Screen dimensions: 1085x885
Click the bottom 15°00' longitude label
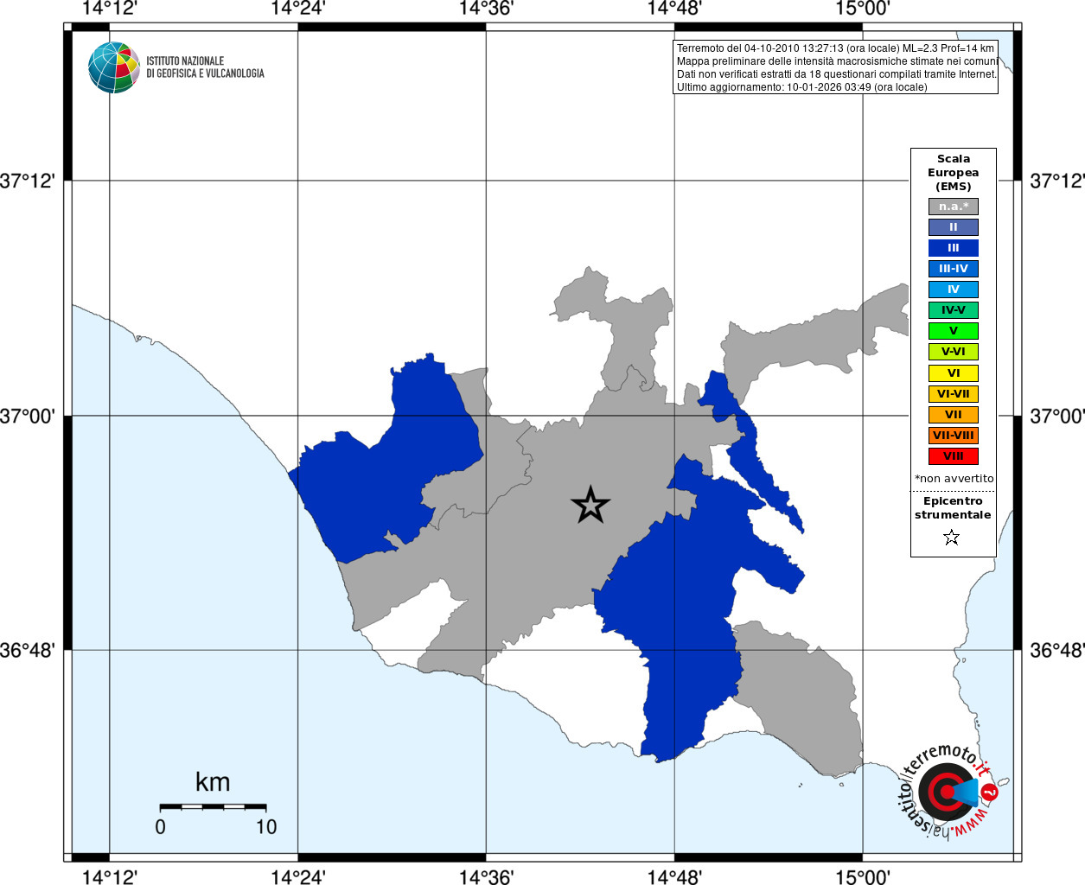click(863, 876)
